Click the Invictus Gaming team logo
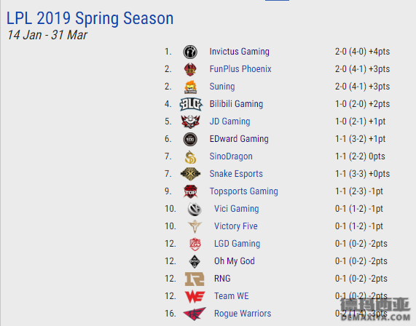Viewport: 416px width, 326px height. pos(190,52)
